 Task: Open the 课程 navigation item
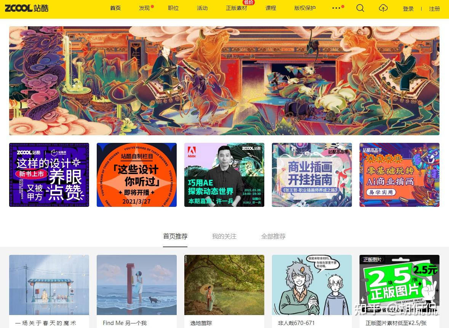(x=271, y=8)
